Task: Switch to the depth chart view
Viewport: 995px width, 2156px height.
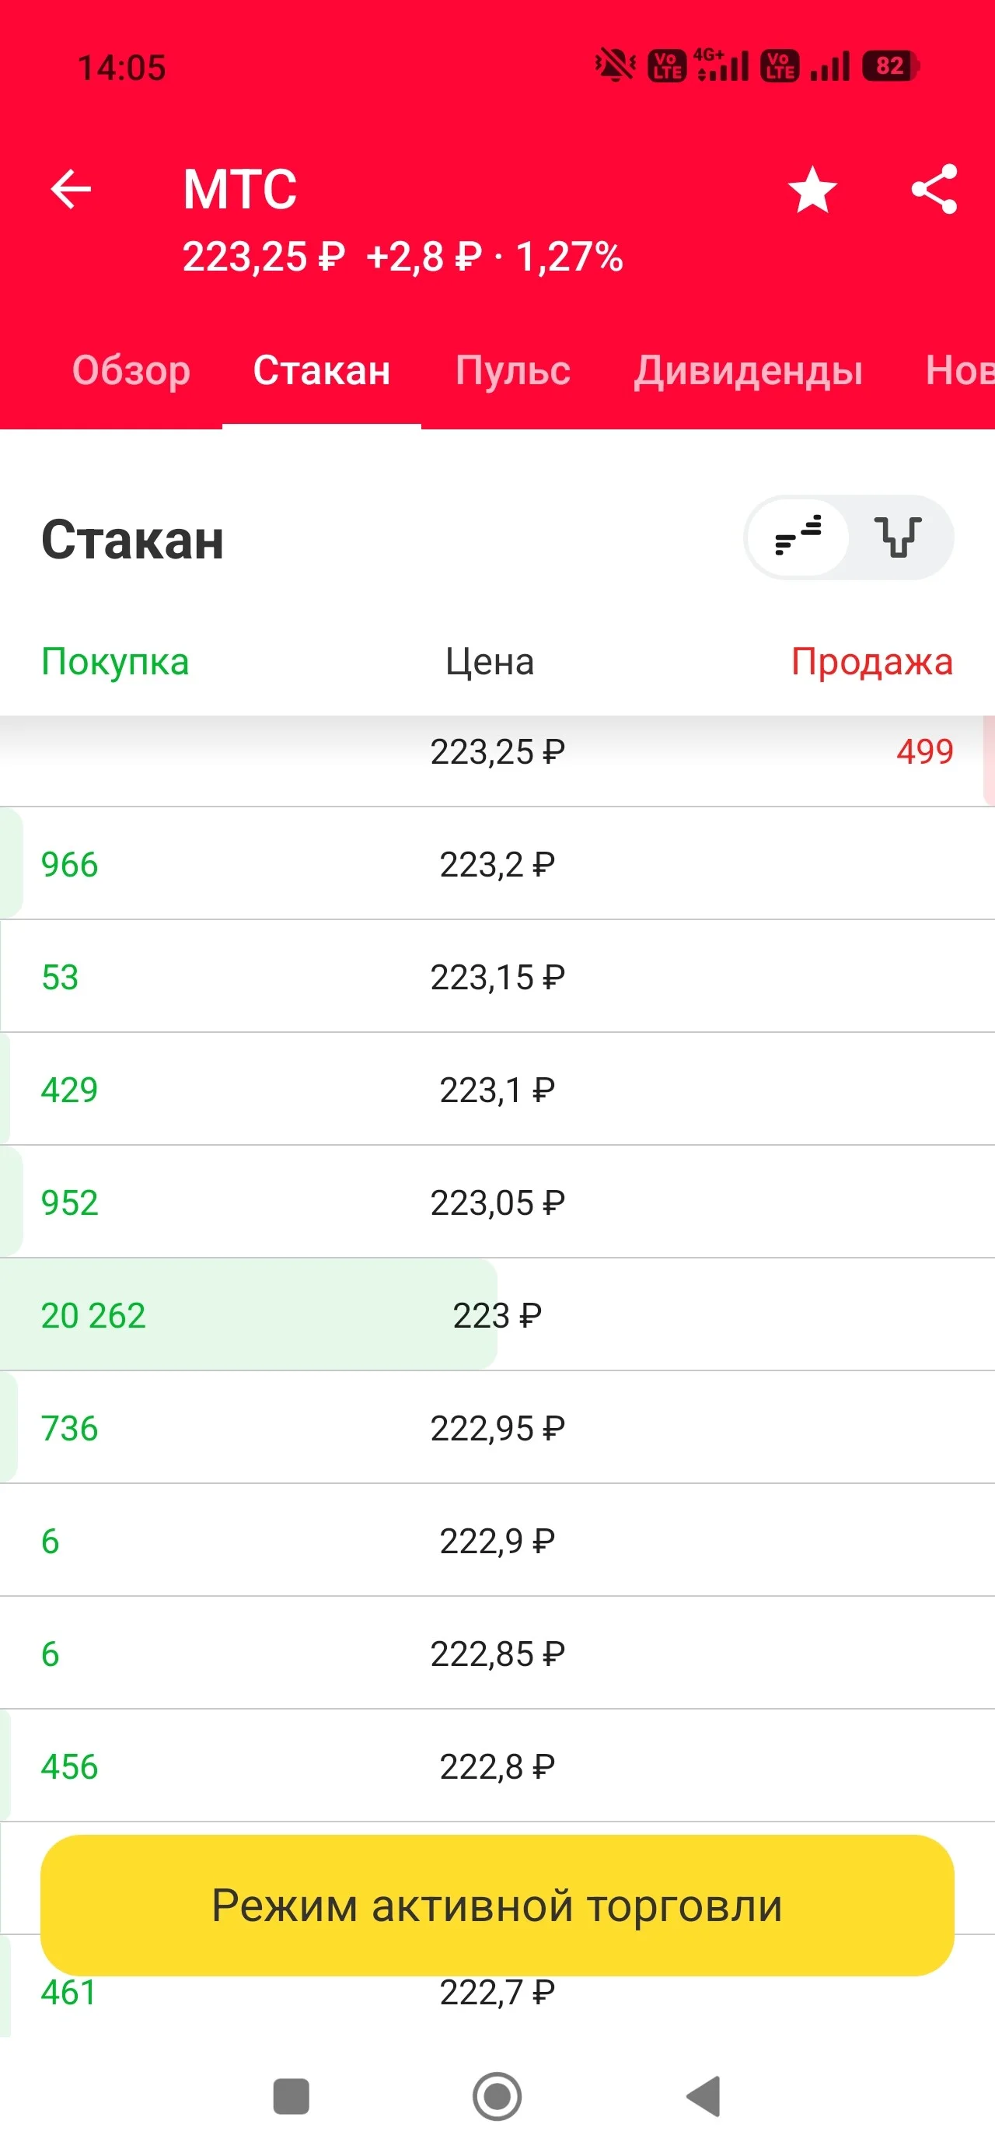Action: pos(898,537)
